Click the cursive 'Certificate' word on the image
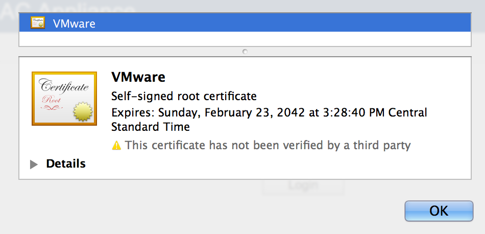Viewport: 485px width, 234px height. point(63,86)
